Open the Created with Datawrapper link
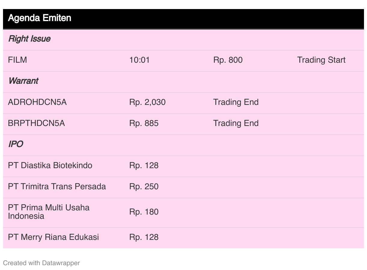 coord(41,263)
